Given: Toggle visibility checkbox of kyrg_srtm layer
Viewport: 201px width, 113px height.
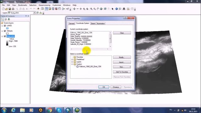Looking at the screenshot, I should coord(5,36).
